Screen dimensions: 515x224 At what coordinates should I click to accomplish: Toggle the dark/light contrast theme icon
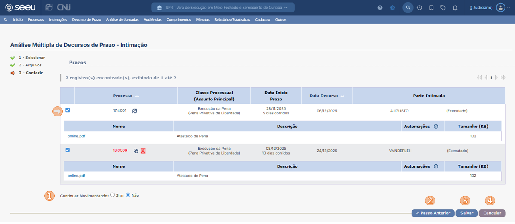coord(392,8)
